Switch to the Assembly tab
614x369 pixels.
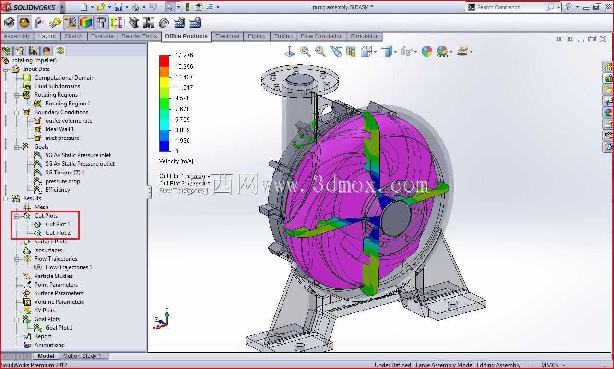point(17,36)
